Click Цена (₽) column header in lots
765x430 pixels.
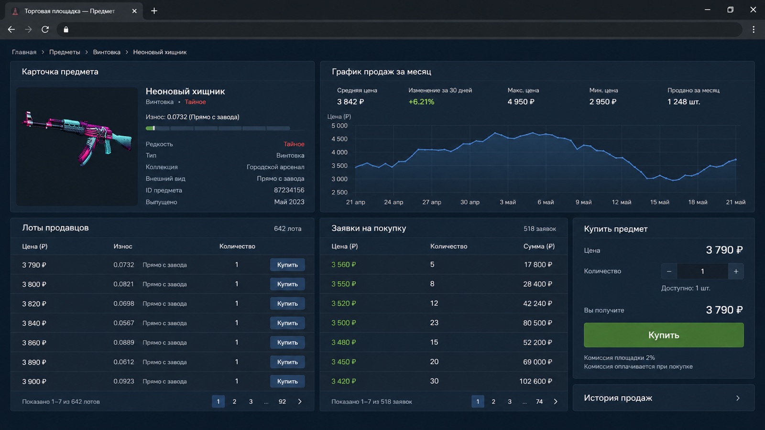[35, 247]
